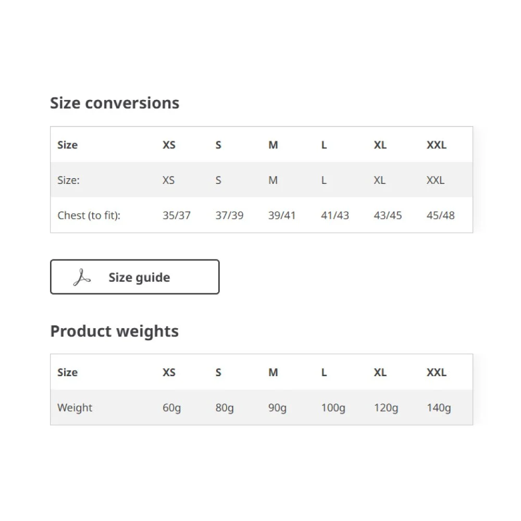This screenshot has width=521, height=521.
Task: Select the XS column header in size conversions
Action: coord(169,145)
